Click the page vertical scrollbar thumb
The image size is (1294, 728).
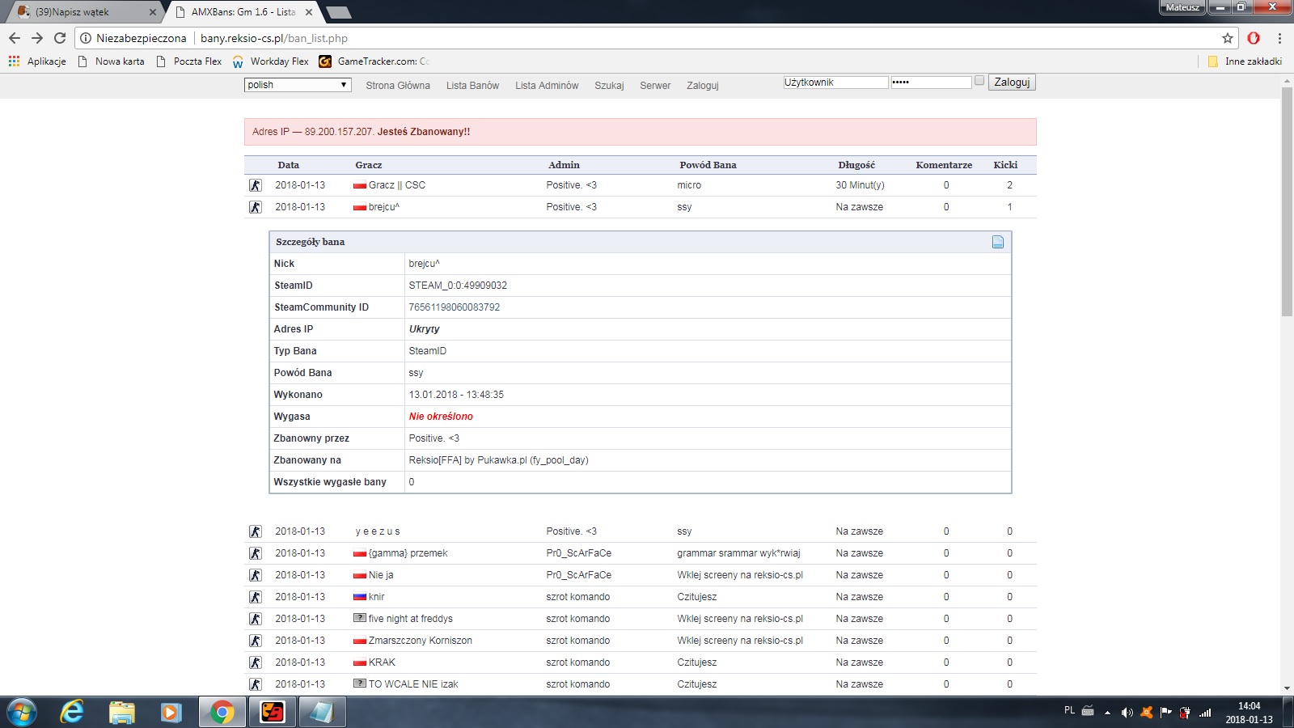click(1287, 202)
